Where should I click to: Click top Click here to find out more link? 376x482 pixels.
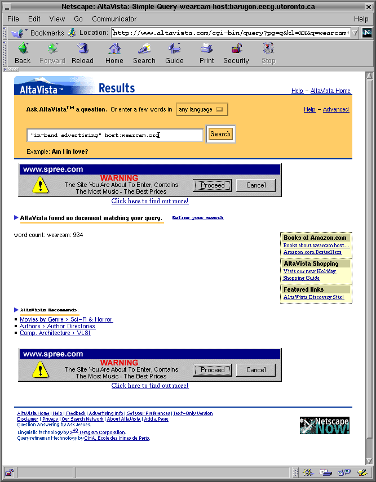[150, 201]
